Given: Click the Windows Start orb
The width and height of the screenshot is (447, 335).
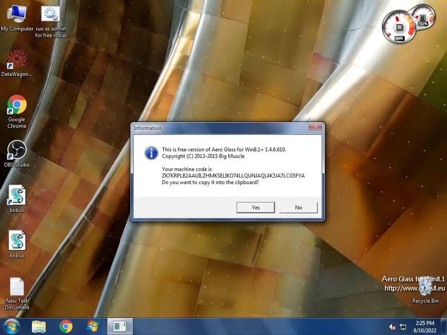Looking at the screenshot, I should [12, 326].
